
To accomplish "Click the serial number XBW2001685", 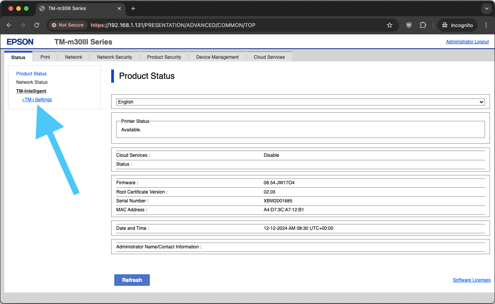I will click(x=278, y=201).
